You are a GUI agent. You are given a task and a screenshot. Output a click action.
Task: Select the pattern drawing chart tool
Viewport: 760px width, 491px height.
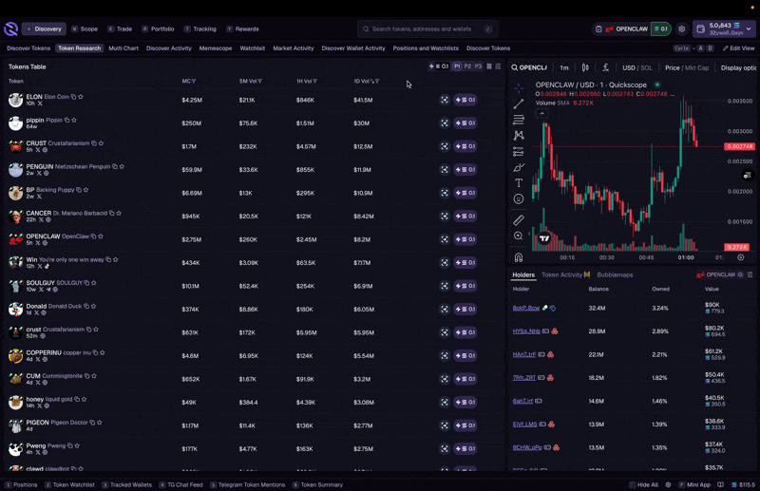point(519,135)
